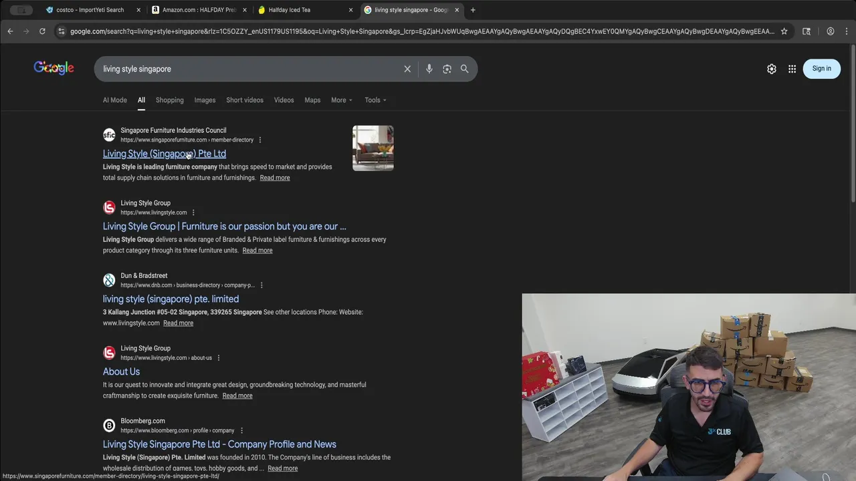
Task: Read more on the exquisite furniture snippet
Action: point(237,395)
